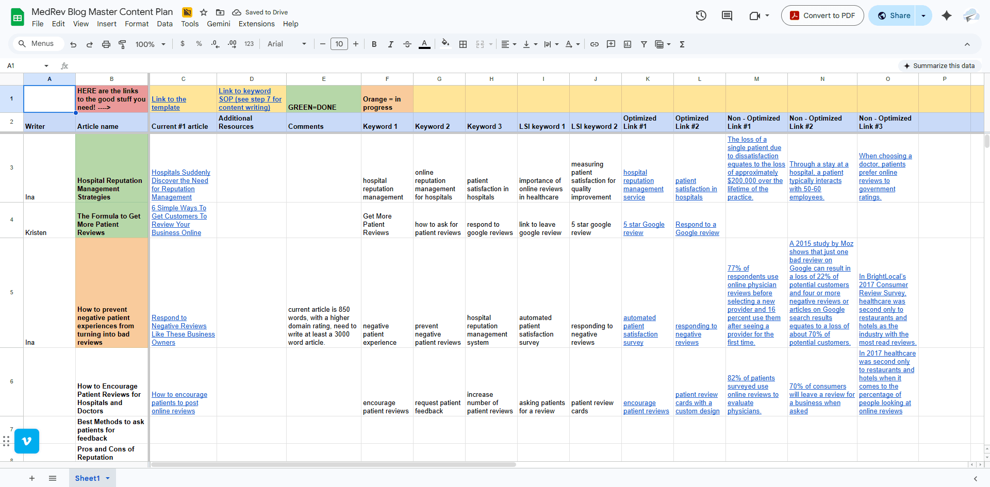Image resolution: width=990 pixels, height=487 pixels.
Task: Open the filter views dropdown
Action: point(663,44)
